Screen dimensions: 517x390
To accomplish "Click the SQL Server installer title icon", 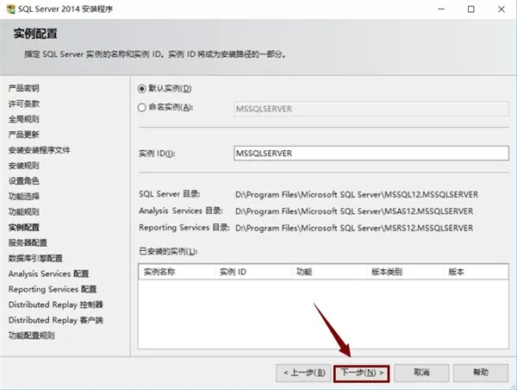I will tap(11, 9).
